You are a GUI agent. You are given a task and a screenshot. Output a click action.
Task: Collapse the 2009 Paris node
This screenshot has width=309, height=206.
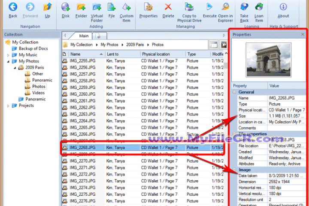point(15,68)
